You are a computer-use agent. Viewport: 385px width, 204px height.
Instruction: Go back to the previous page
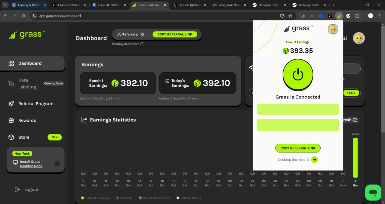(5, 16)
